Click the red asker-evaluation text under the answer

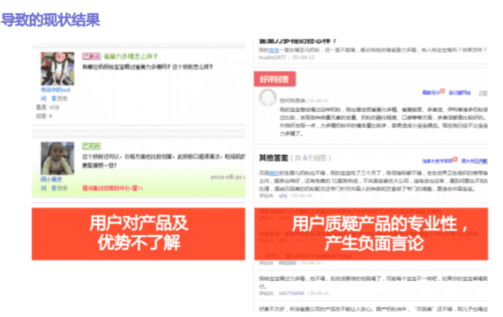click(113, 188)
